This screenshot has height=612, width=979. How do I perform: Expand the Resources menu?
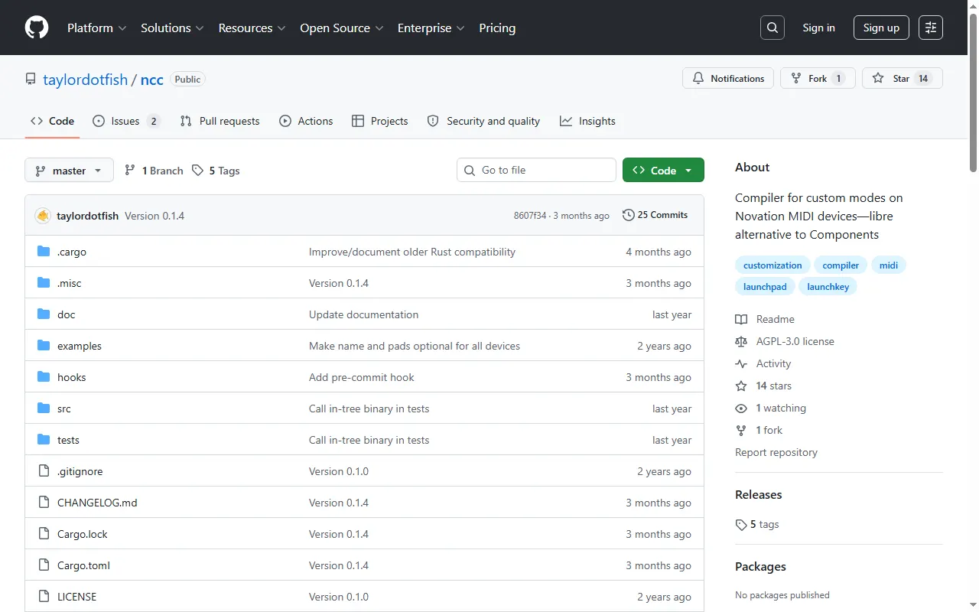(x=252, y=28)
